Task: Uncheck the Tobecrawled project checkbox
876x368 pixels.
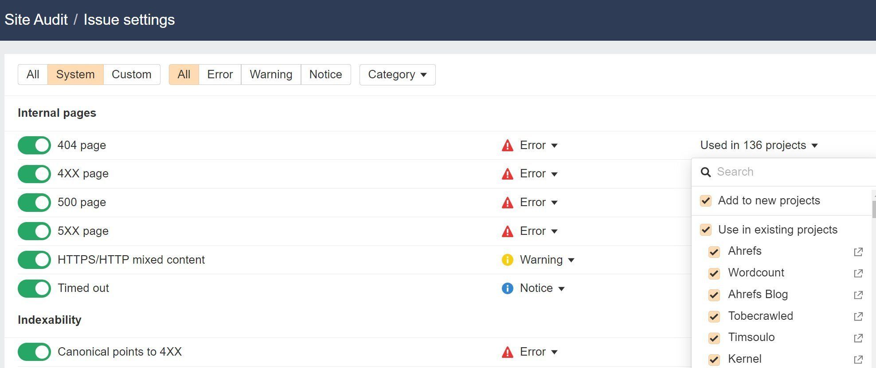Action: point(714,317)
